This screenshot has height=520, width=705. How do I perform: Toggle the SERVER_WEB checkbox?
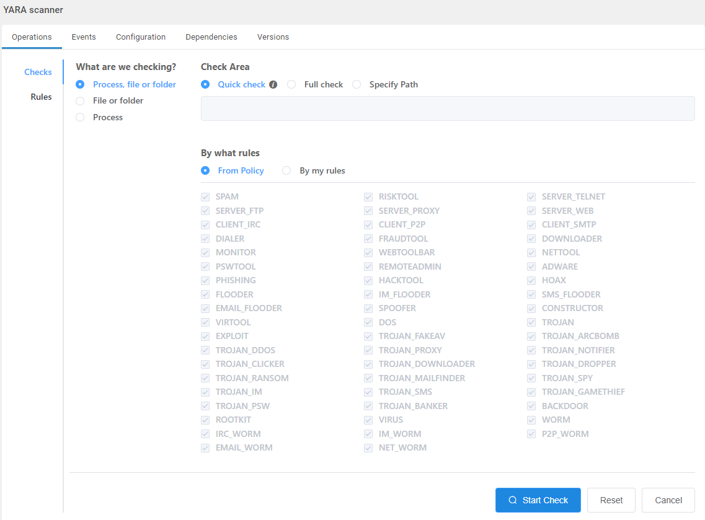click(x=531, y=211)
